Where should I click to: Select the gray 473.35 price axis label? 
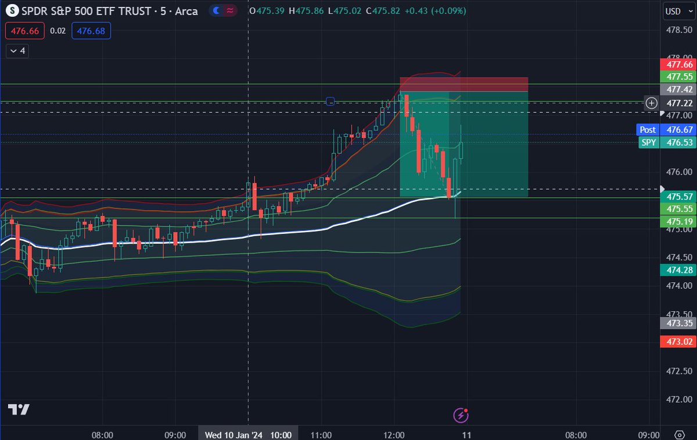pyautogui.click(x=678, y=323)
